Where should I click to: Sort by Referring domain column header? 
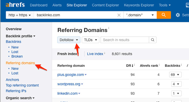tap(71, 66)
